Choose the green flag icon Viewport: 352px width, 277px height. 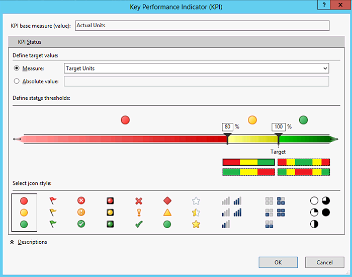click(53, 224)
